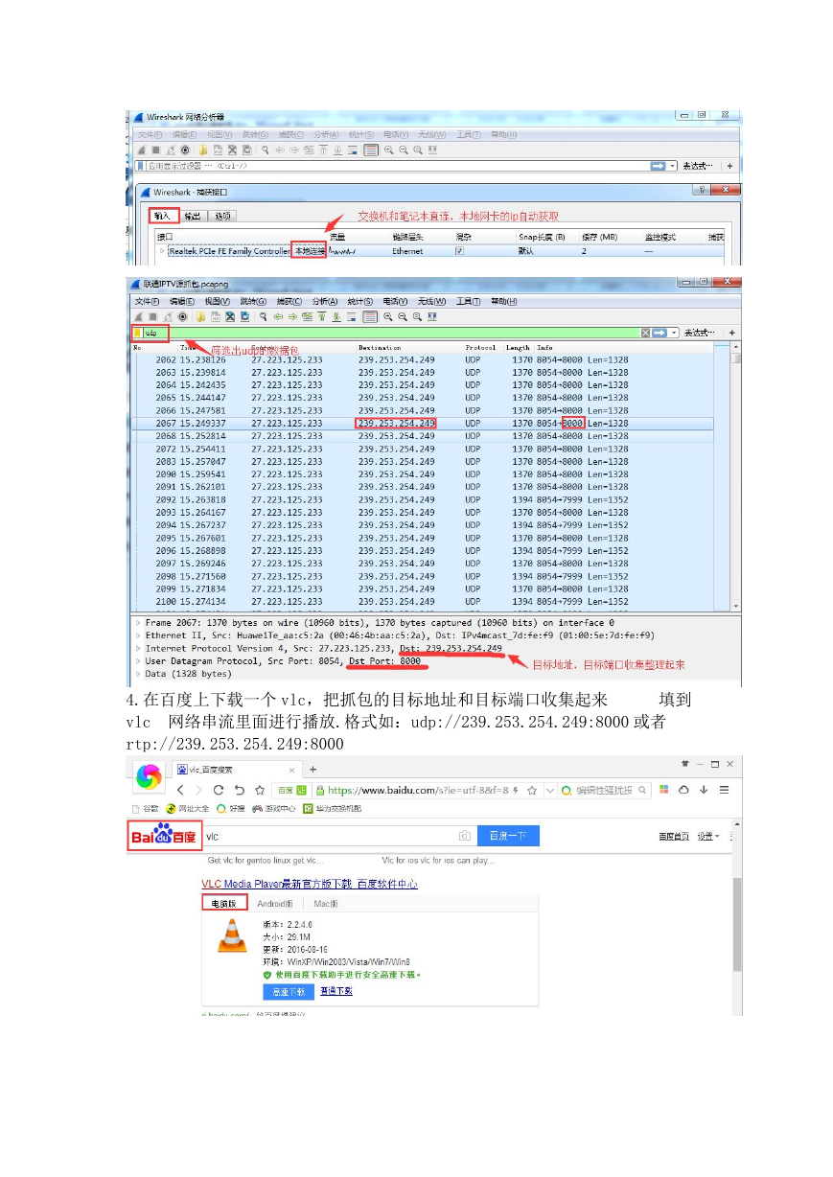Click the stop capture icon in the pcapng toolbar
Screen dimensions: 833x1177
click(x=155, y=316)
